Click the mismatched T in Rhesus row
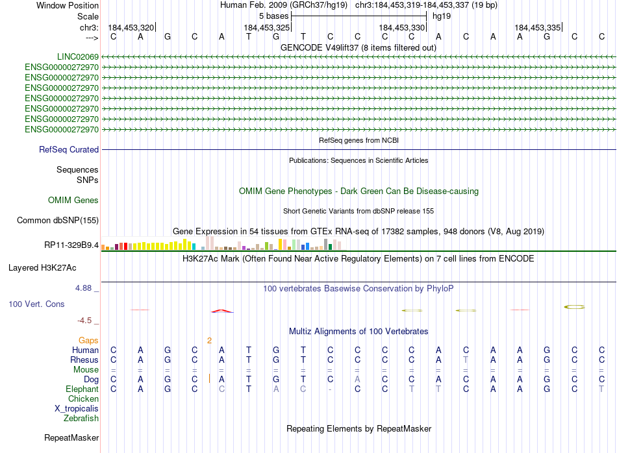This screenshot has width=617, height=453. coord(466,360)
